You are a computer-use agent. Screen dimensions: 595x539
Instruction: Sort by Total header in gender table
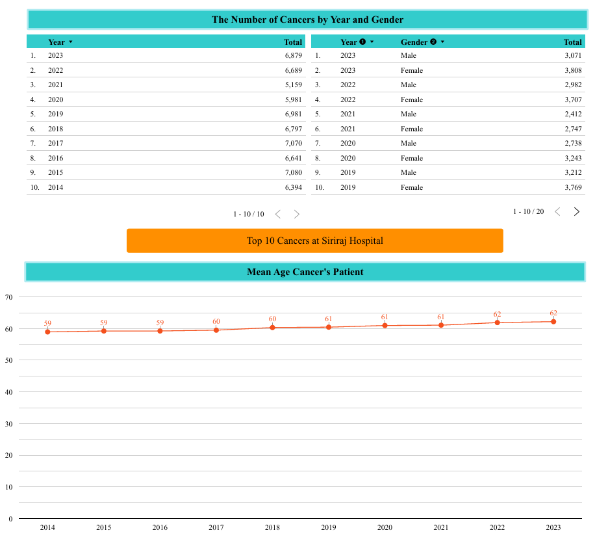coord(572,42)
